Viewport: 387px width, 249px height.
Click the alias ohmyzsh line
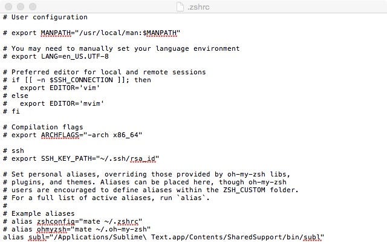[77, 229]
